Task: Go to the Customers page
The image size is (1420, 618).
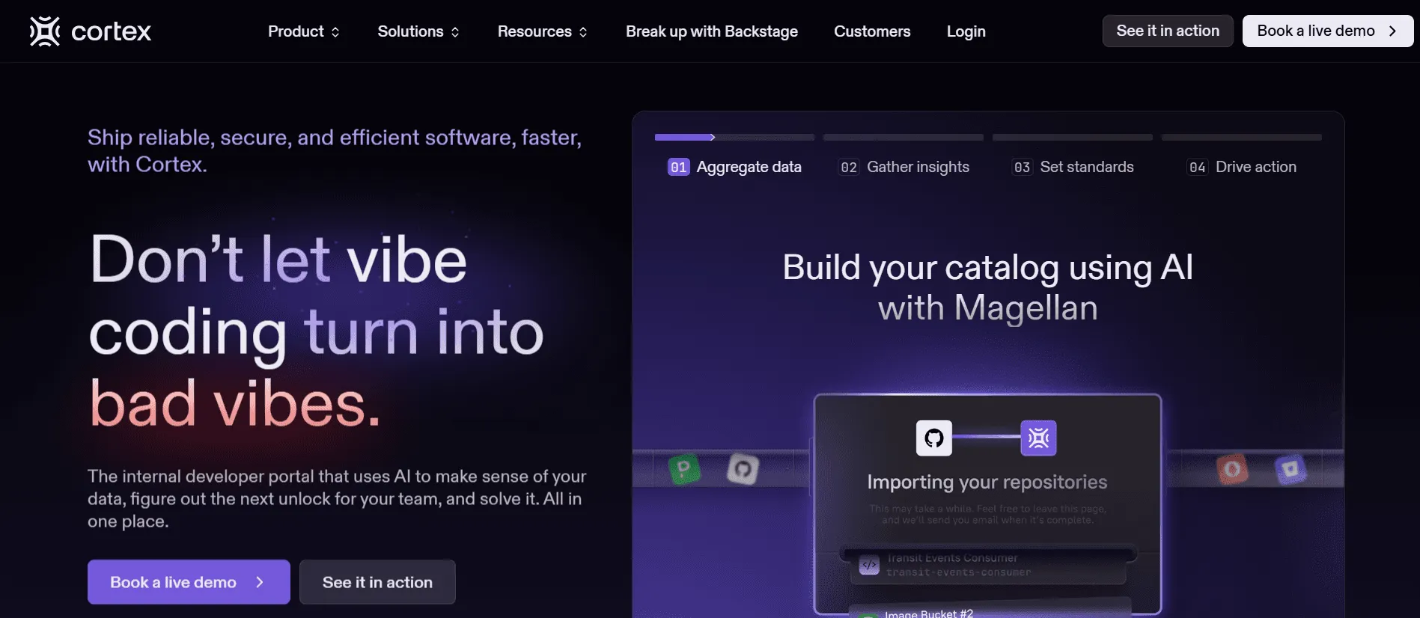Action: point(872,31)
